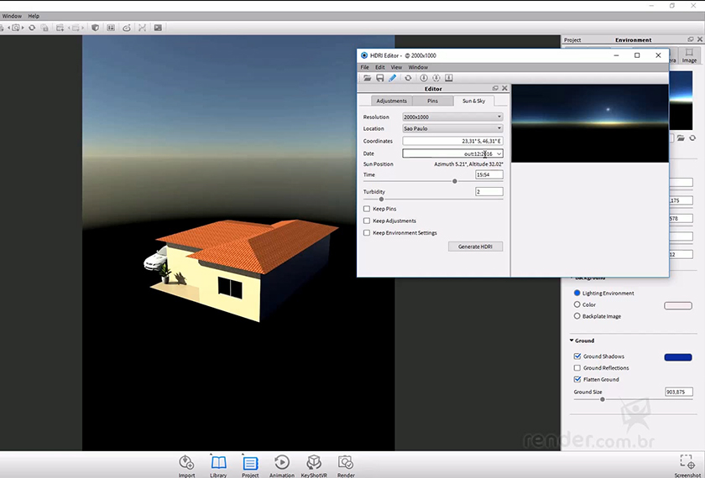This screenshot has width=705, height=478.
Task: Switch to the Adjustments tab
Action: pyautogui.click(x=391, y=101)
